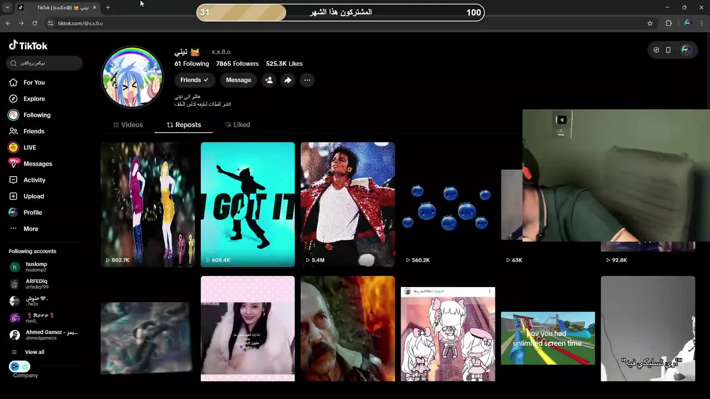Open the More options menu
The image size is (710, 399).
tap(31, 229)
